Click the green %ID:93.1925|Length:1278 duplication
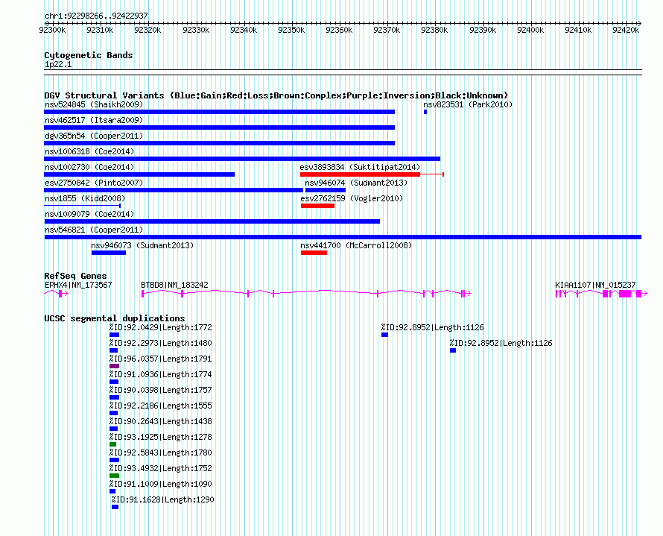This screenshot has width=663, height=536. click(x=113, y=444)
